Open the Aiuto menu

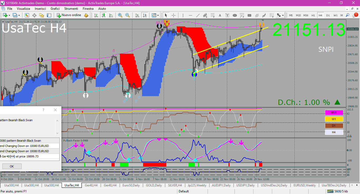[102, 8]
